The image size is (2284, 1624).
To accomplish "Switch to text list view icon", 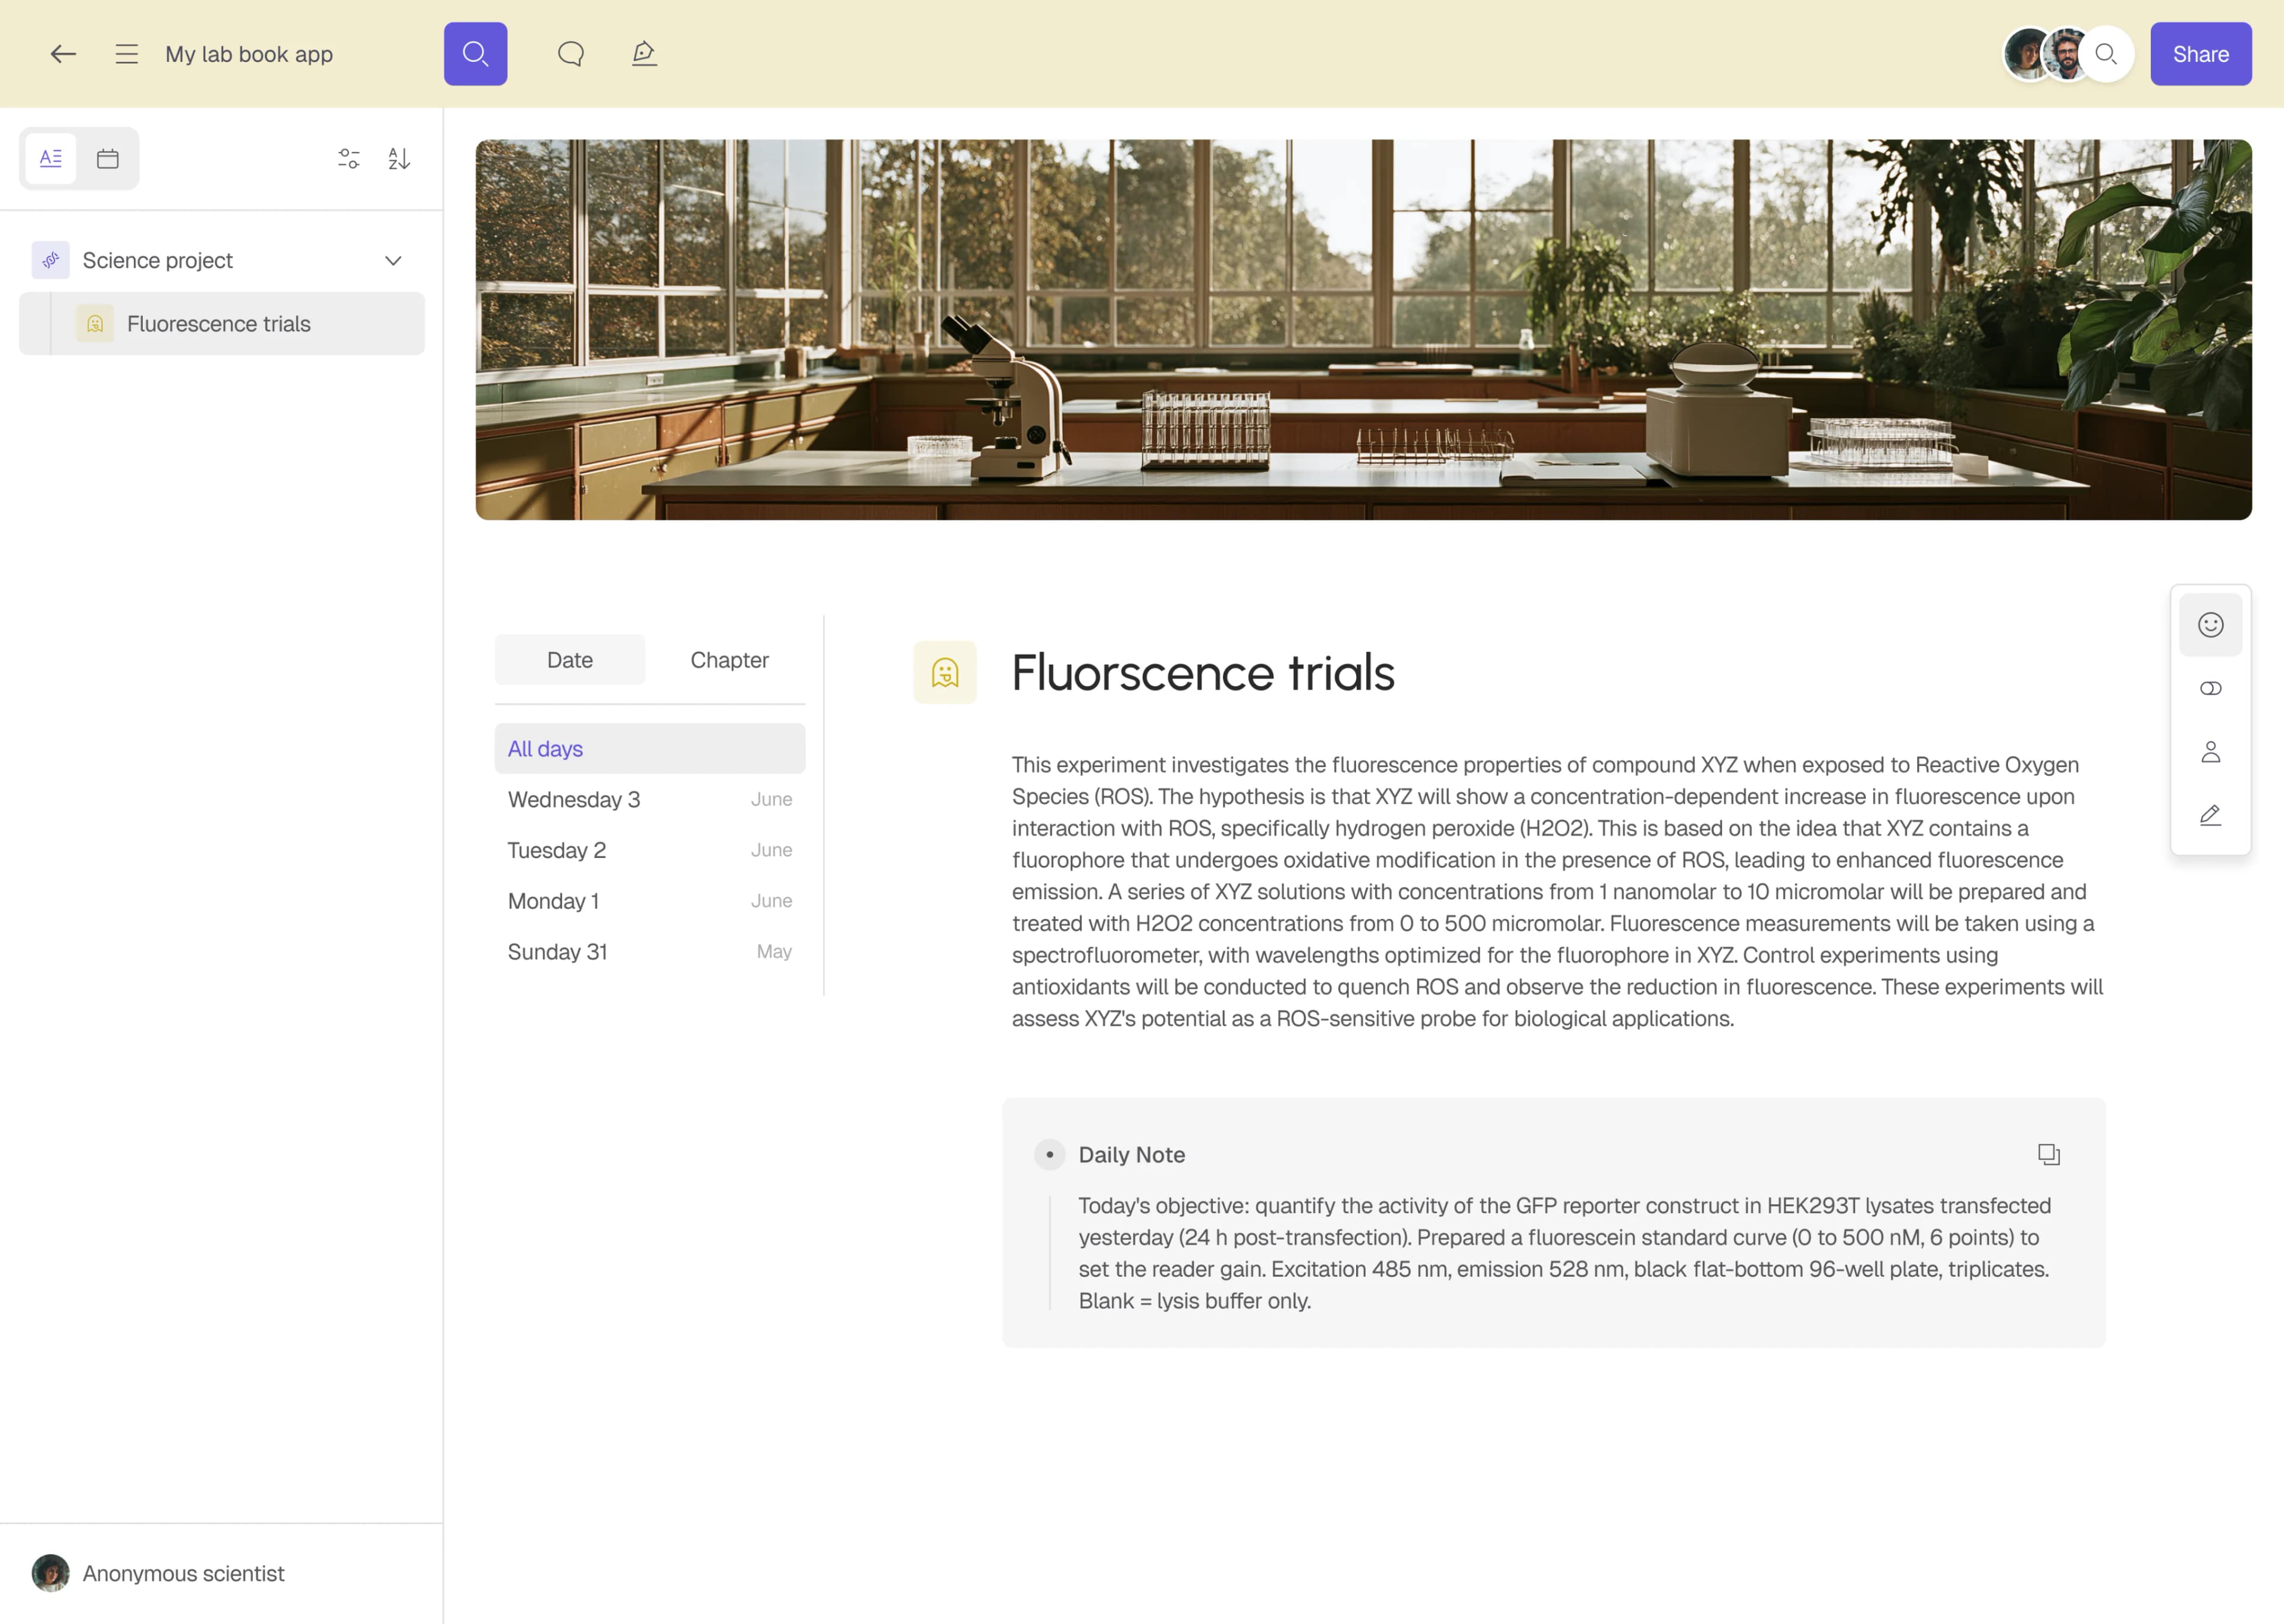I will pos(51,158).
